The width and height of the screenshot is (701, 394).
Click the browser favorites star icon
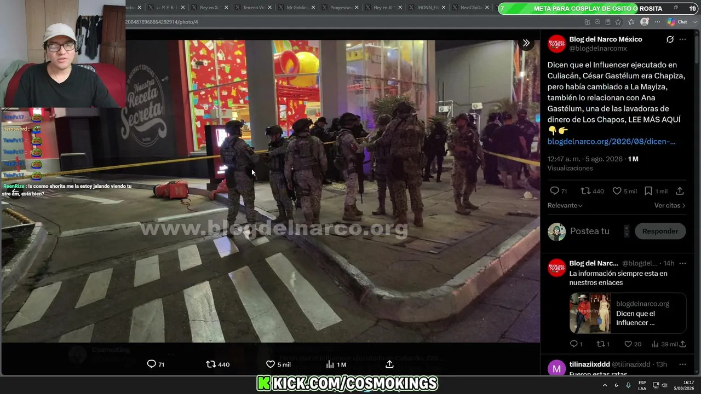618,22
